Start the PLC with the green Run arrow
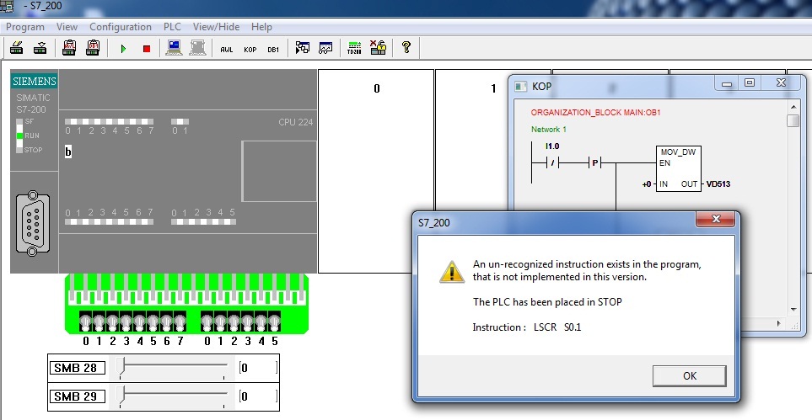The height and width of the screenshot is (420, 812). [123, 49]
